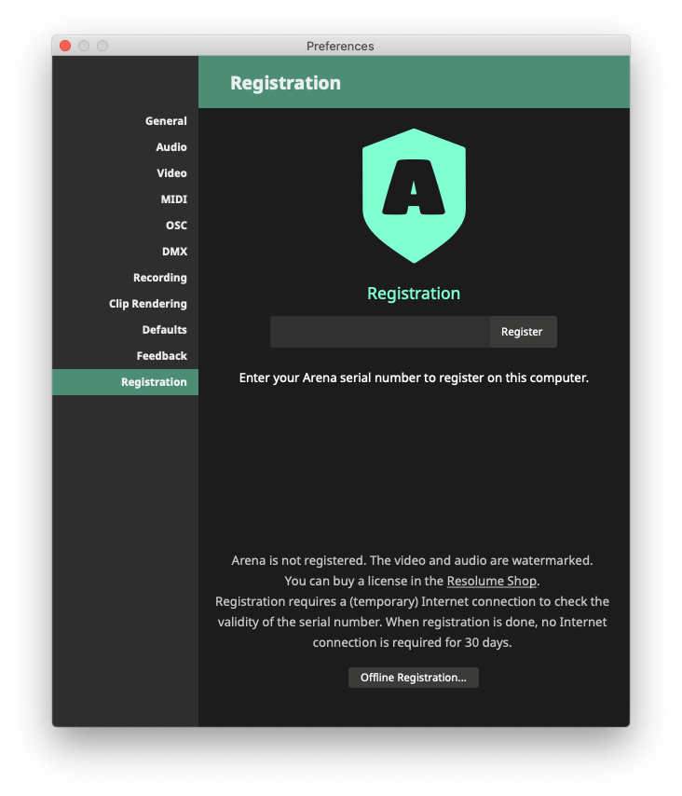
Task: Click the Arena shield logo
Action: click(x=414, y=195)
